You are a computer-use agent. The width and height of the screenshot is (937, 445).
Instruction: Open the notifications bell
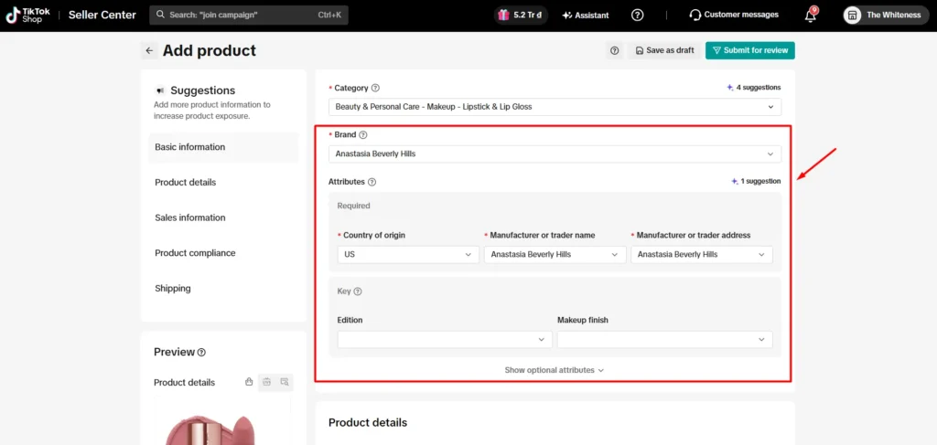[x=811, y=15]
